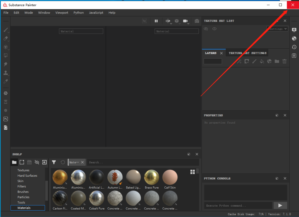This screenshot has width=299, height=217.
Task: Select the Projection tool
Action: pos(6,47)
